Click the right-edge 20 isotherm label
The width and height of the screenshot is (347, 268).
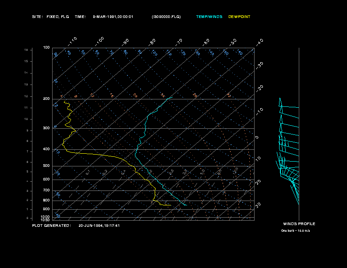(258, 182)
